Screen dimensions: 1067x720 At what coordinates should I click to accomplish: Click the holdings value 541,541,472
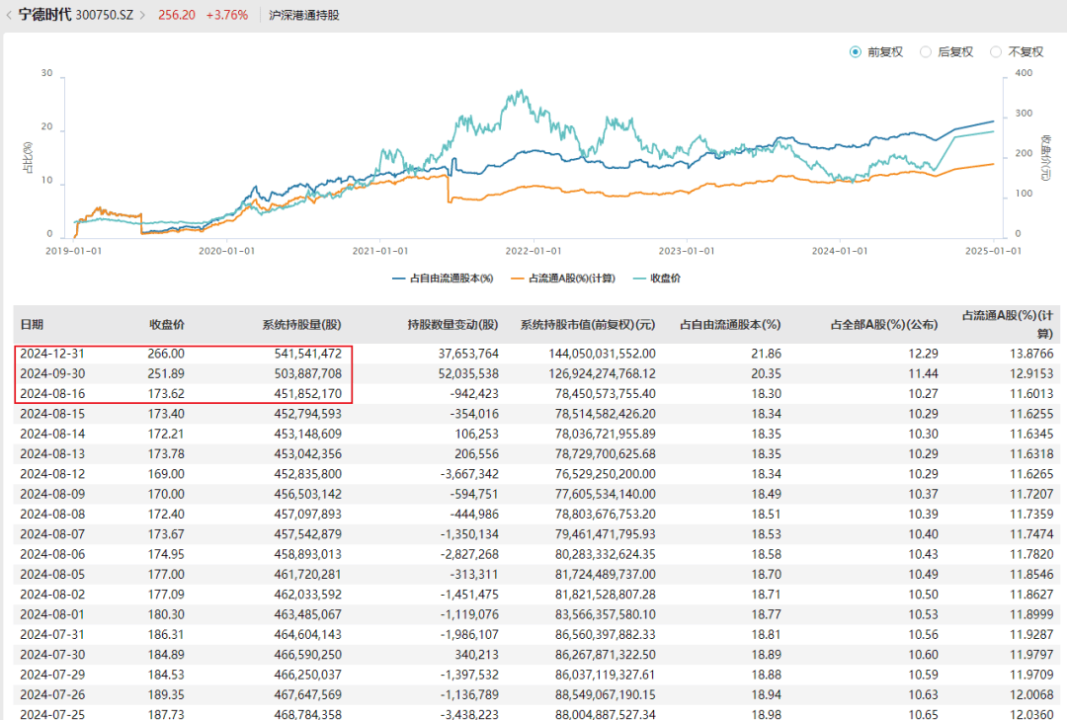pos(308,354)
